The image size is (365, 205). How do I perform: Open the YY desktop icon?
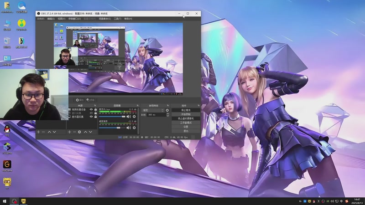7,184
